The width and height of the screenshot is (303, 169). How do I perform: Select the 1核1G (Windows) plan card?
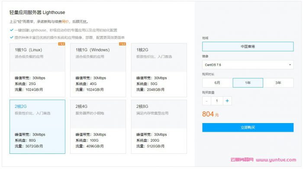[98, 70]
